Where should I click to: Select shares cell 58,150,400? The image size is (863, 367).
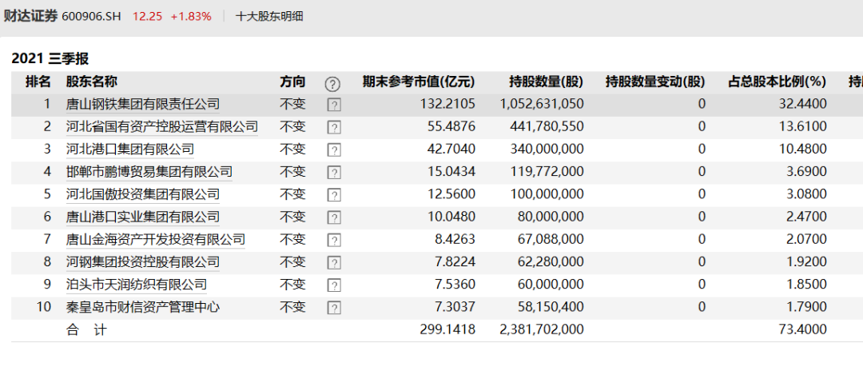[551, 307]
